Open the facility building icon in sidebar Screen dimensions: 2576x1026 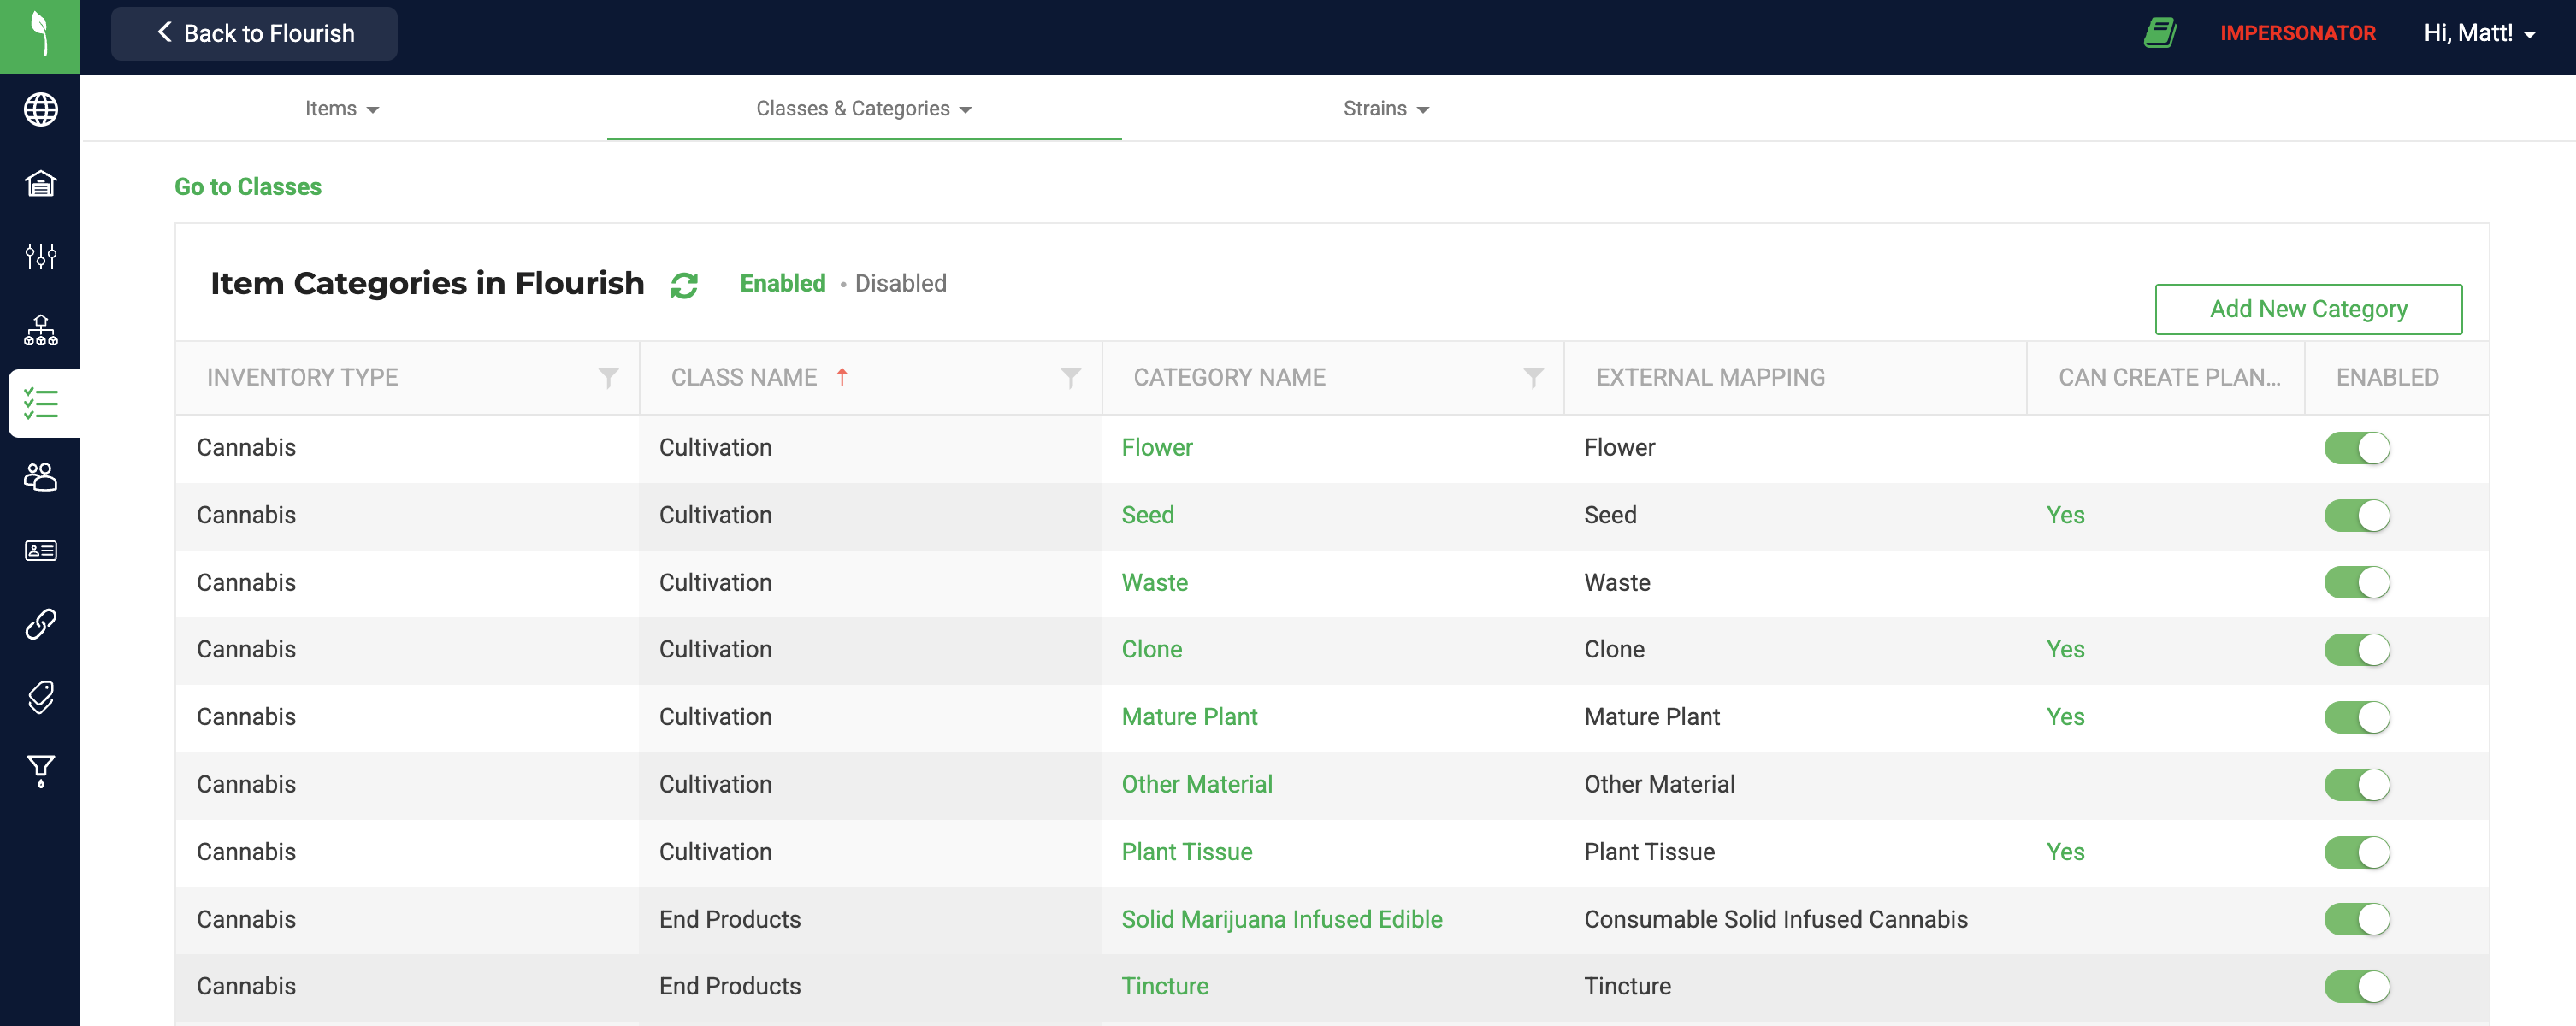click(x=40, y=183)
